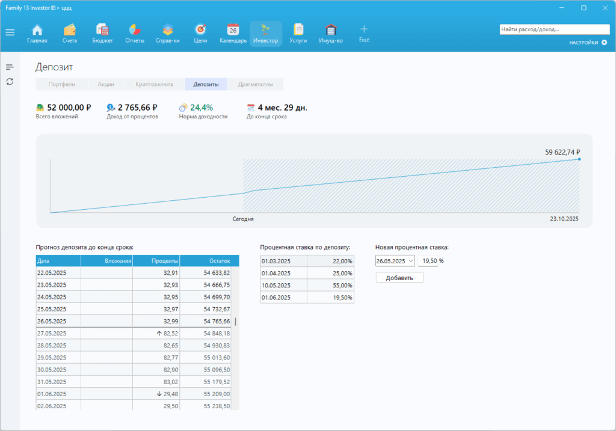Click balance value 54 633,82
This screenshot has width=616, height=431.
click(217, 273)
